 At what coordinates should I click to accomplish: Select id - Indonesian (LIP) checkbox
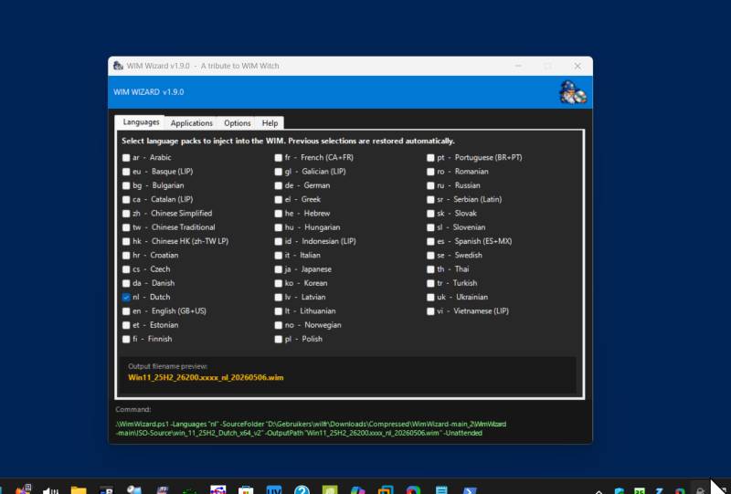click(x=279, y=241)
